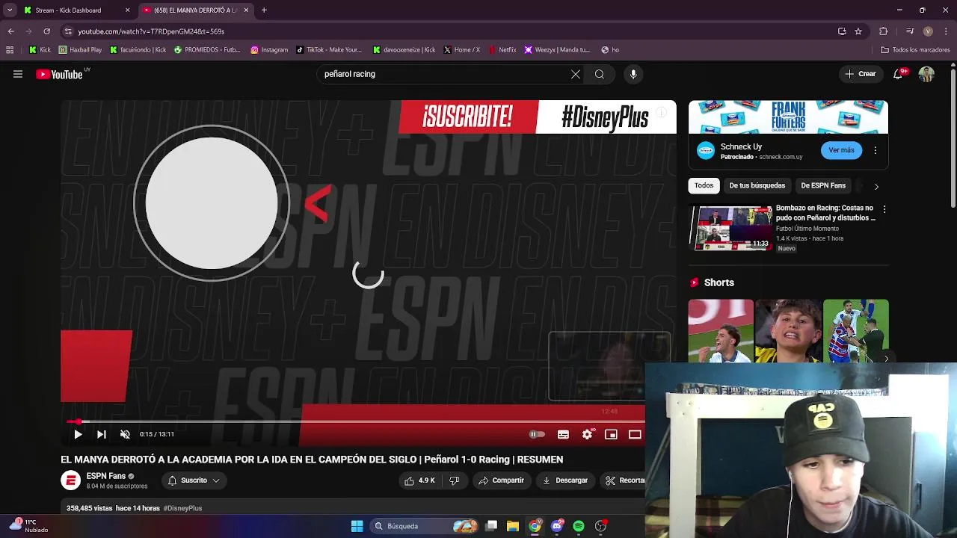Open options for Bombazo en Racing video
957x538 pixels.
884,210
